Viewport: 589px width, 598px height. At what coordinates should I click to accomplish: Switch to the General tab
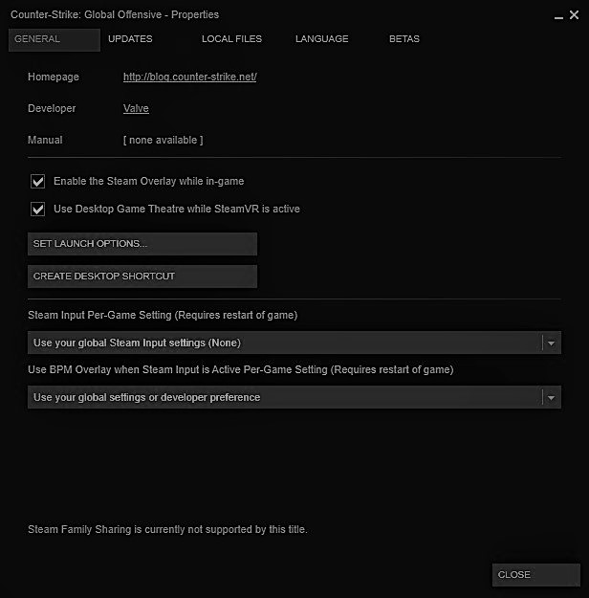(x=55, y=39)
